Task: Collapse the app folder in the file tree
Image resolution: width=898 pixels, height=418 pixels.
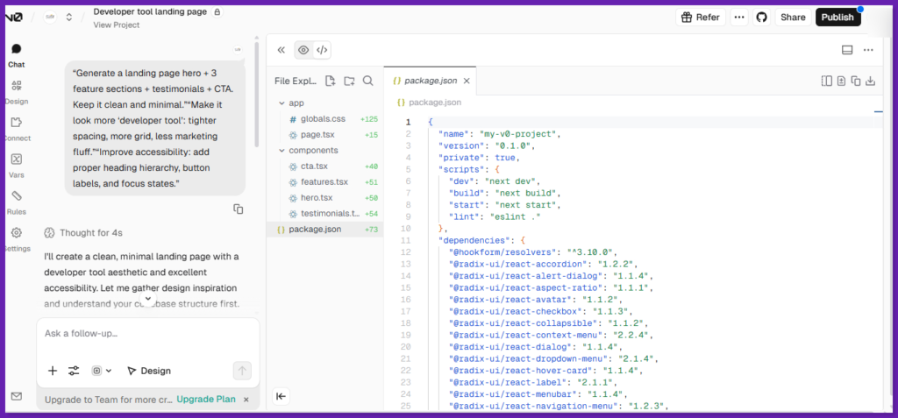Action: pos(282,103)
